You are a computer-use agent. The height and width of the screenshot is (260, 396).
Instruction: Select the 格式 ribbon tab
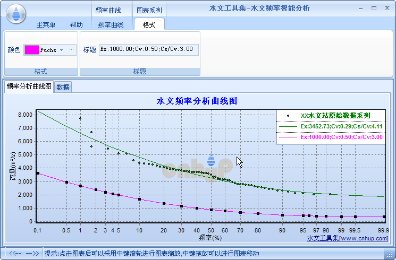[149, 25]
